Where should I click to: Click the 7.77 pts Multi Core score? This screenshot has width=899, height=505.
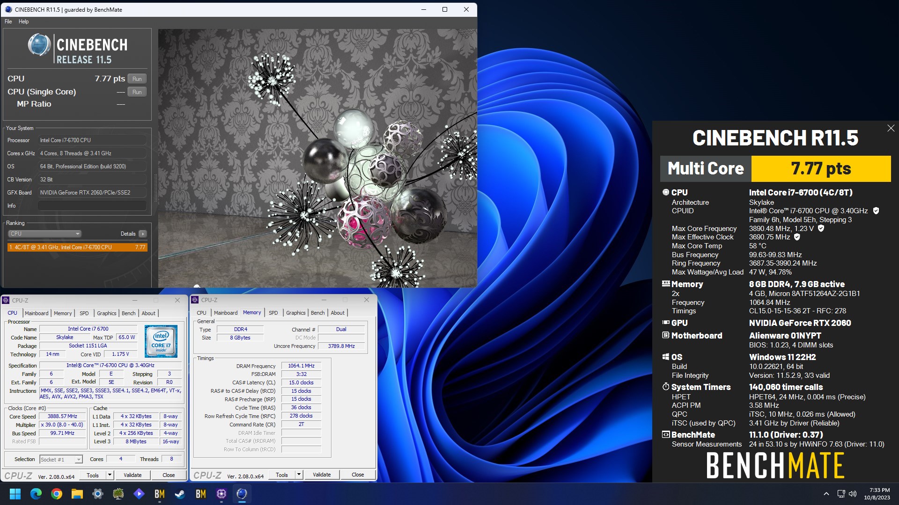pyautogui.click(x=821, y=168)
